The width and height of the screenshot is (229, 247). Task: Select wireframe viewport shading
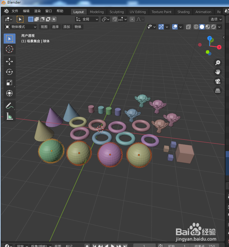196,27
